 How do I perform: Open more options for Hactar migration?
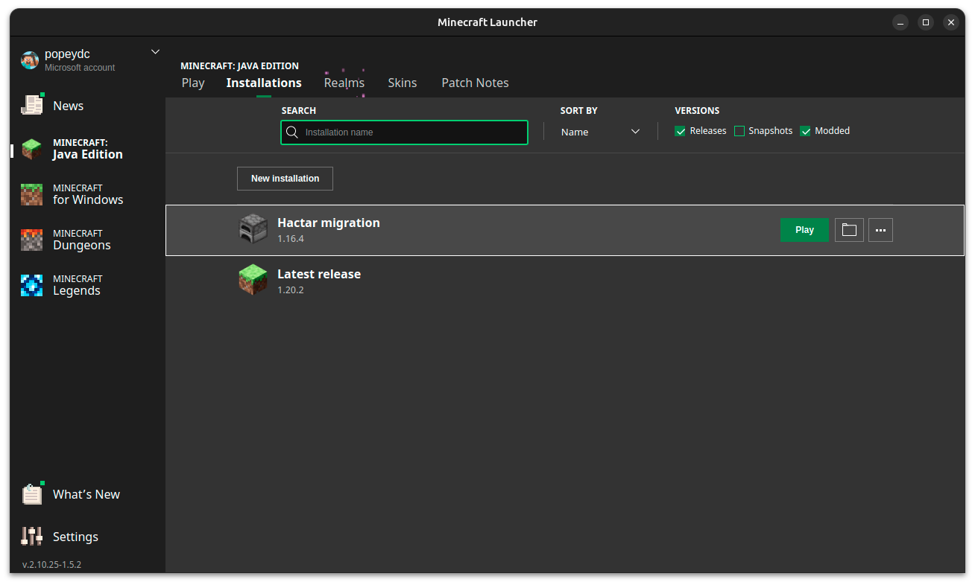point(880,230)
